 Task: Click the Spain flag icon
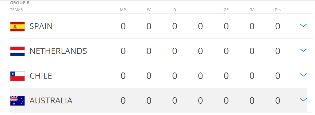[17, 26]
